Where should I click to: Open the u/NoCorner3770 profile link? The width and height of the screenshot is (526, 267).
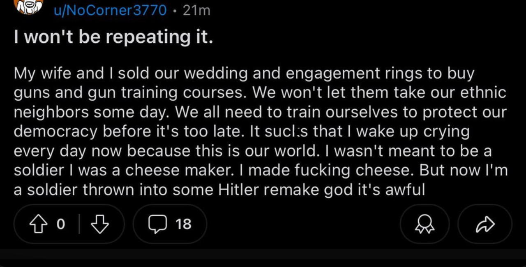(x=110, y=10)
